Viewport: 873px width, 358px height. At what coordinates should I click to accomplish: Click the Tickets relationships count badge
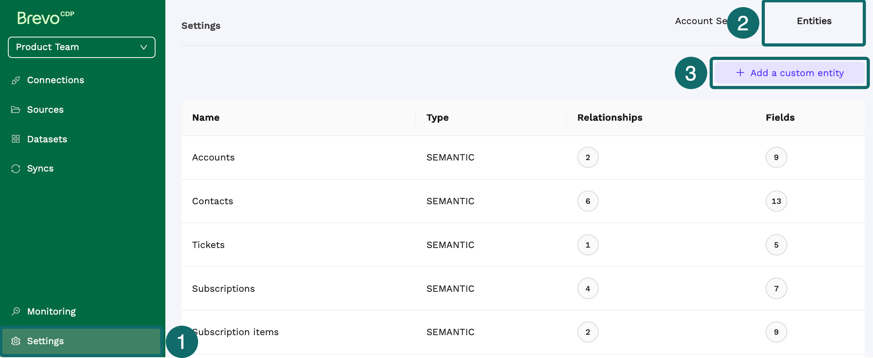(x=588, y=245)
